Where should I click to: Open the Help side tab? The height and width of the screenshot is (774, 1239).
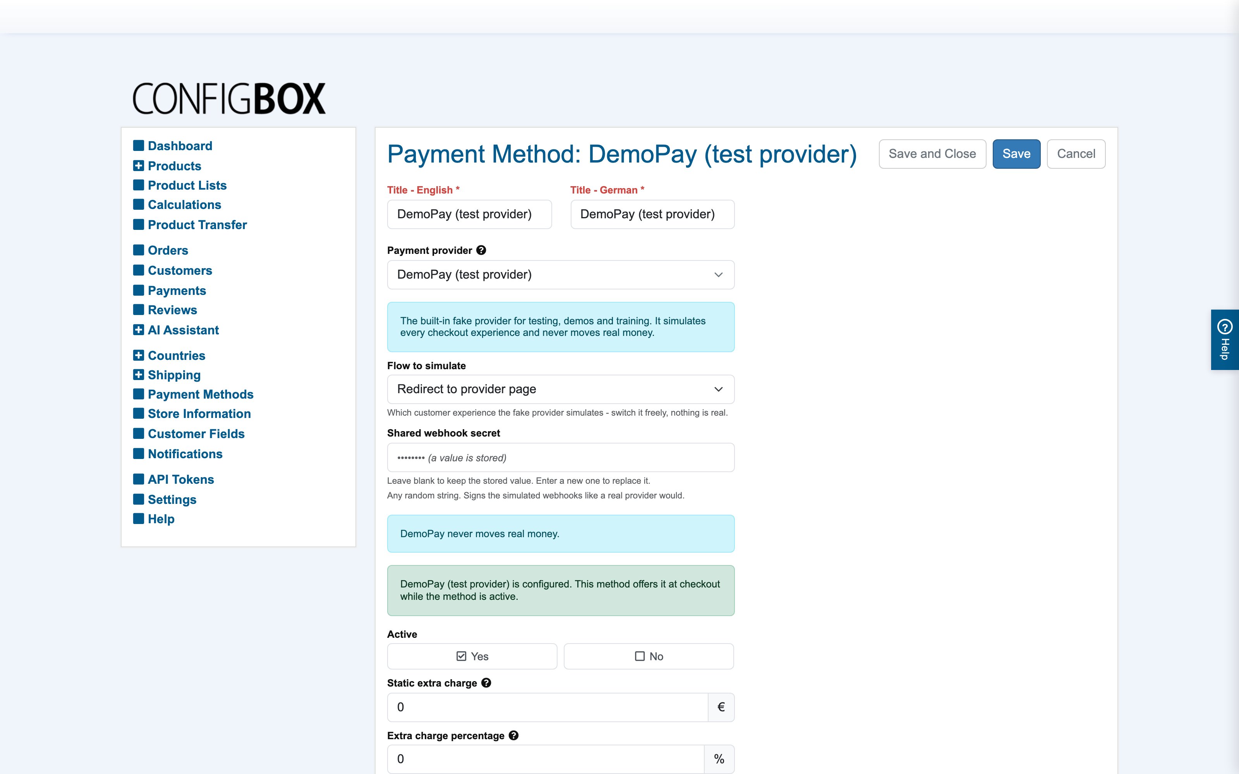[x=1225, y=339]
